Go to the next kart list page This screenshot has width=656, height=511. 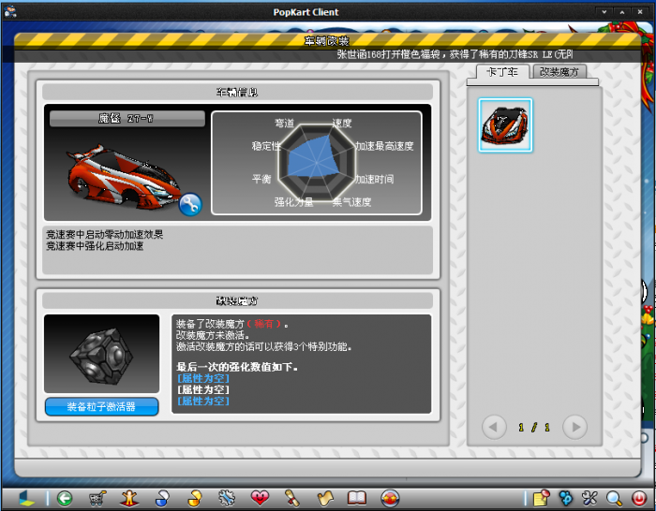[x=574, y=427]
